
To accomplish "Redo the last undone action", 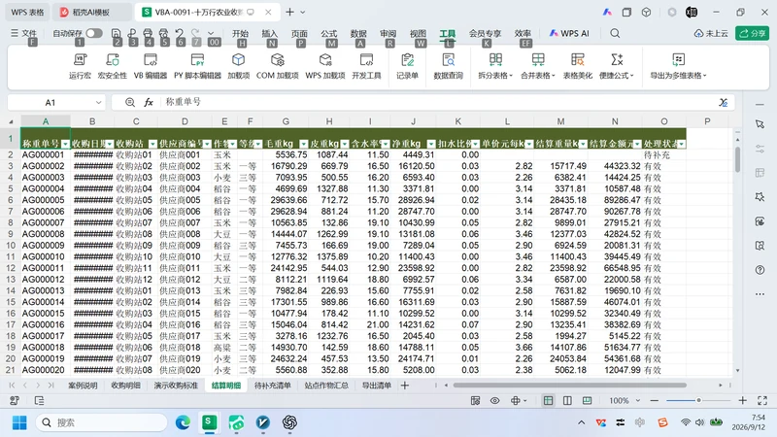I will click(196, 33).
